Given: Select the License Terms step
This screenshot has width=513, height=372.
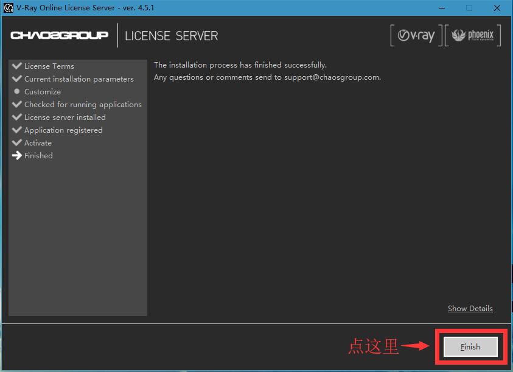Looking at the screenshot, I should (x=49, y=66).
